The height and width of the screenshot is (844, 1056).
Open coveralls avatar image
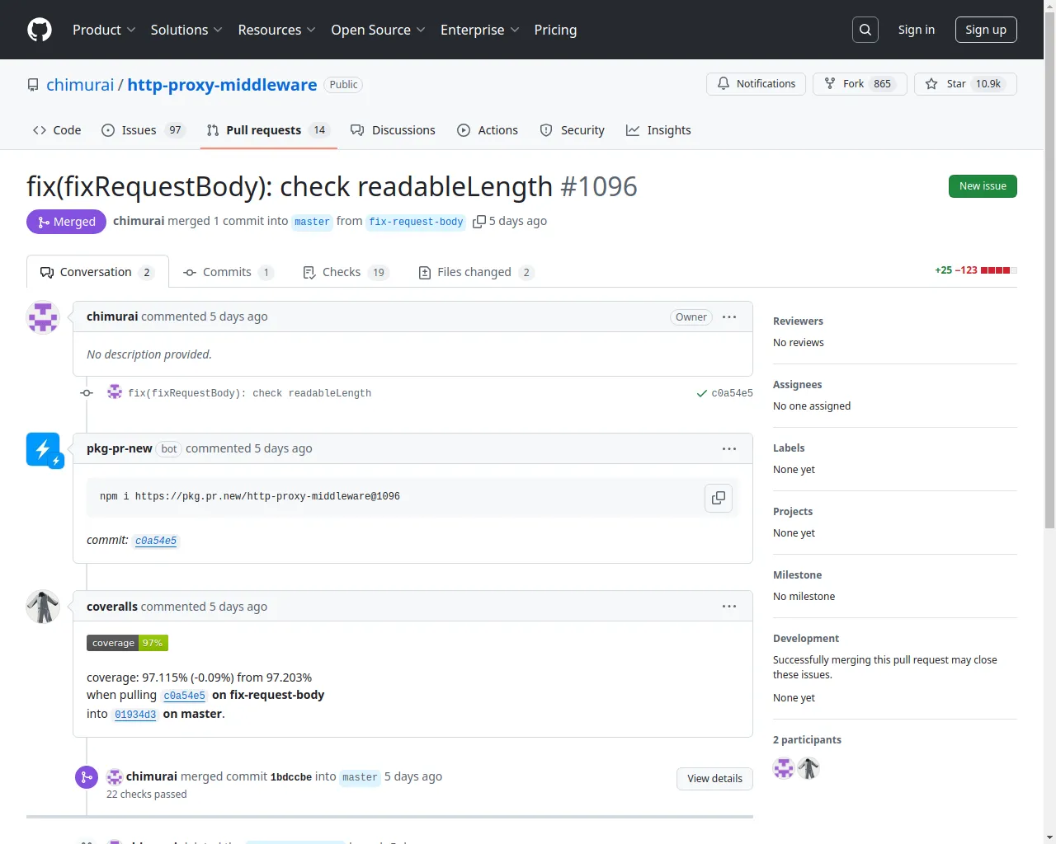pos(43,607)
